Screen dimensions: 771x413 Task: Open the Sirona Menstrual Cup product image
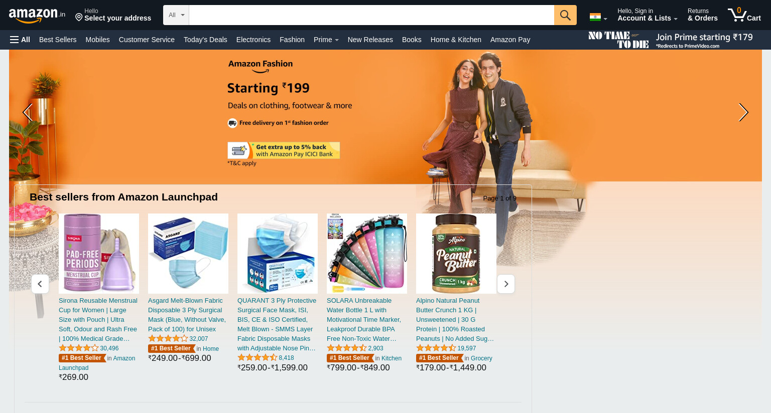coord(99,254)
